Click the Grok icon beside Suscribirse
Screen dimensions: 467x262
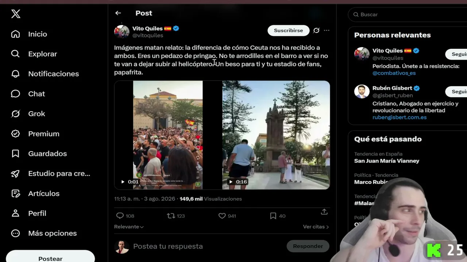316,31
